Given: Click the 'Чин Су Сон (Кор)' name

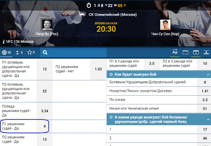Looking at the screenshot, I should (165, 34).
